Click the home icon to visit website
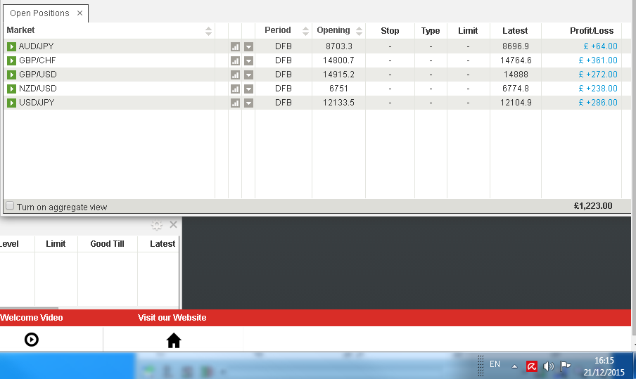636x379 pixels. tap(174, 340)
